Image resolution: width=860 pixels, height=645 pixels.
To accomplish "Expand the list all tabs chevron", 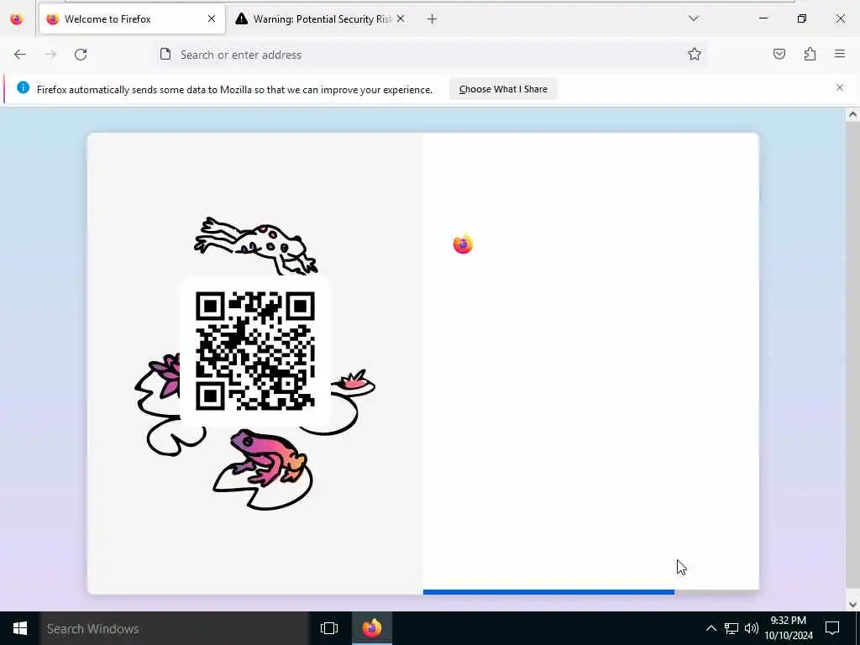I will click(x=693, y=18).
